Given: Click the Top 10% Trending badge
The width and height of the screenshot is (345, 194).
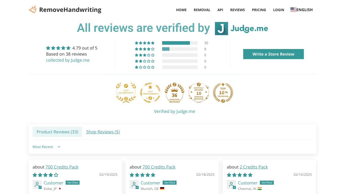Looking at the screenshot, I should [x=223, y=93].
